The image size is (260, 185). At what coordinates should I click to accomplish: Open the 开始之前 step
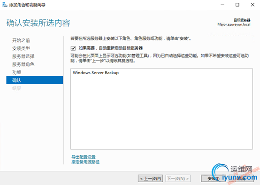click(x=21, y=40)
